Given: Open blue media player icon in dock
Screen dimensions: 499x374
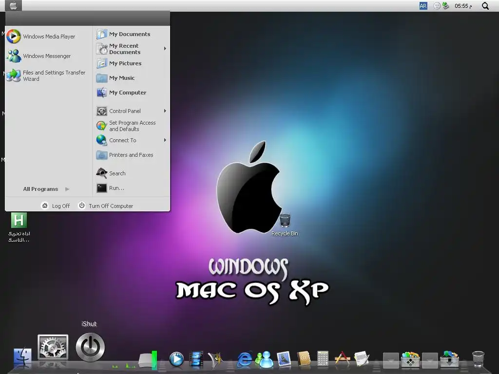Looking at the screenshot, I should click(x=176, y=359).
